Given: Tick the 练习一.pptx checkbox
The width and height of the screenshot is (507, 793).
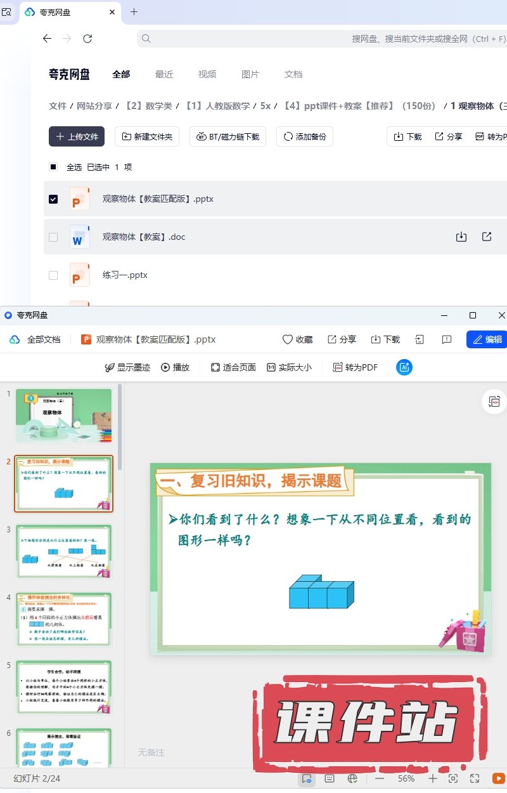Looking at the screenshot, I should tap(53, 275).
